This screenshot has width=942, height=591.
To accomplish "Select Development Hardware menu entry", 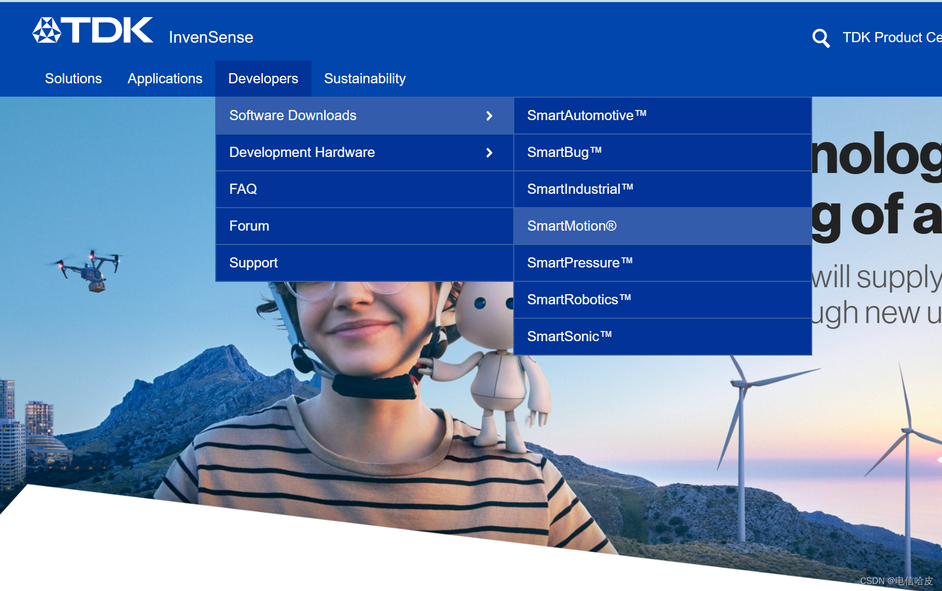I will tap(364, 152).
